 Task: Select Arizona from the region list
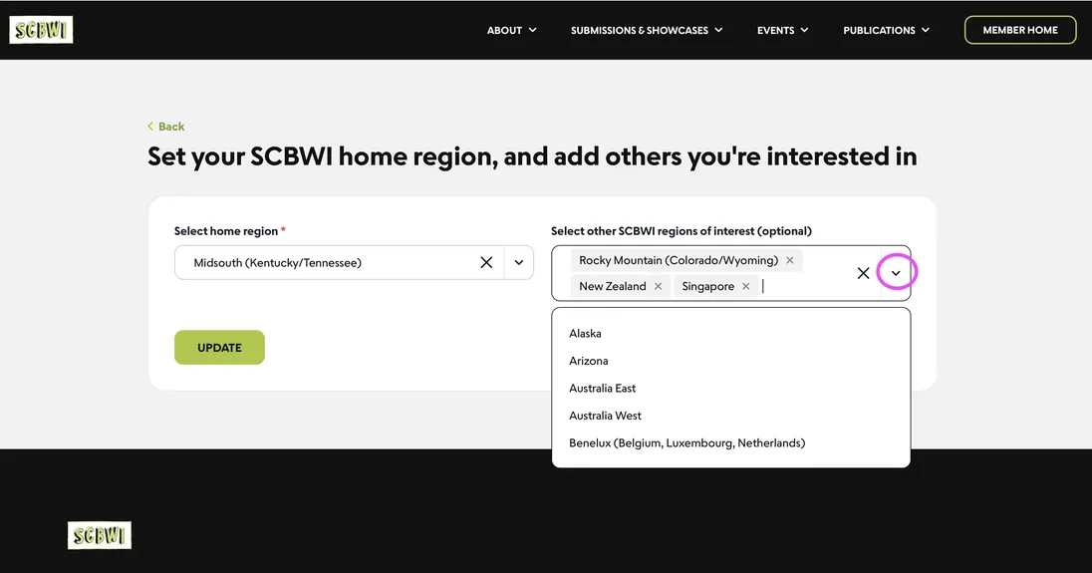(730, 361)
